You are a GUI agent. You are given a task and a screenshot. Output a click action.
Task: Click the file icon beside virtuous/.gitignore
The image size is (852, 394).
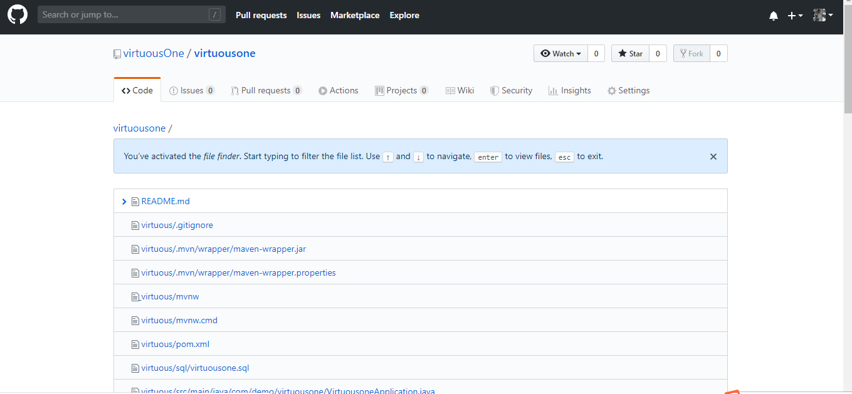click(x=135, y=226)
